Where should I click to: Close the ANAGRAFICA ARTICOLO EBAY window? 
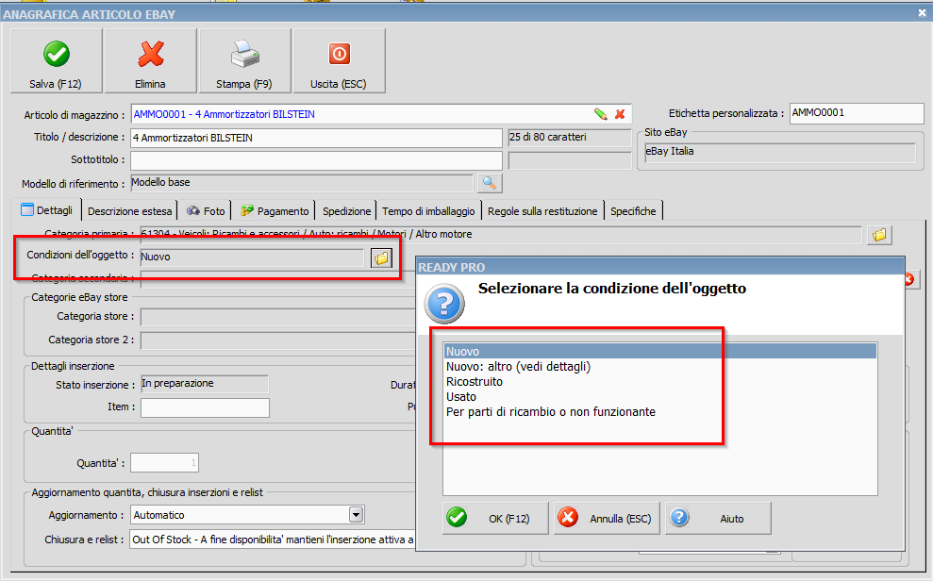point(922,12)
